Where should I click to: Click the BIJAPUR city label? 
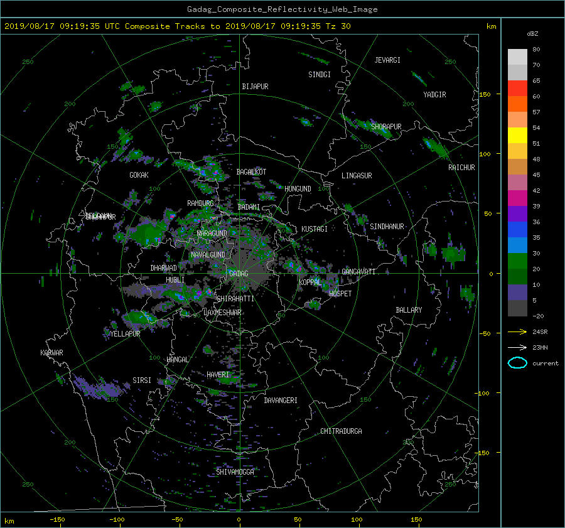(255, 87)
